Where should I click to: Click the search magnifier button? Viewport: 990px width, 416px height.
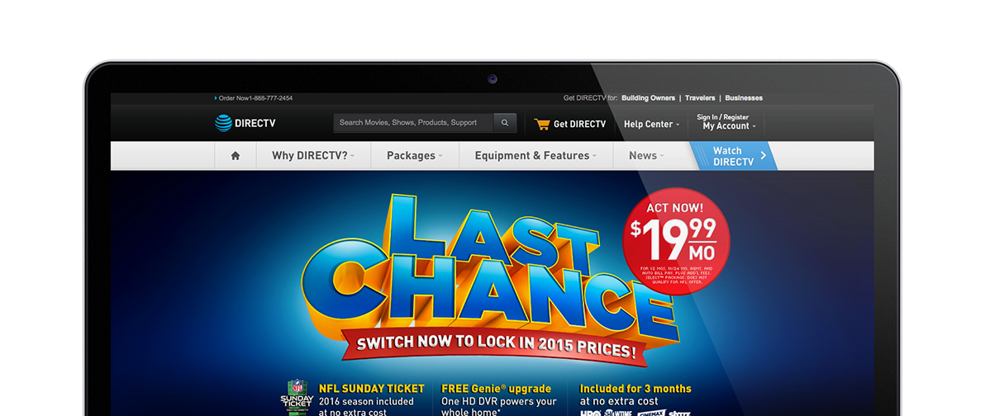coord(504,123)
